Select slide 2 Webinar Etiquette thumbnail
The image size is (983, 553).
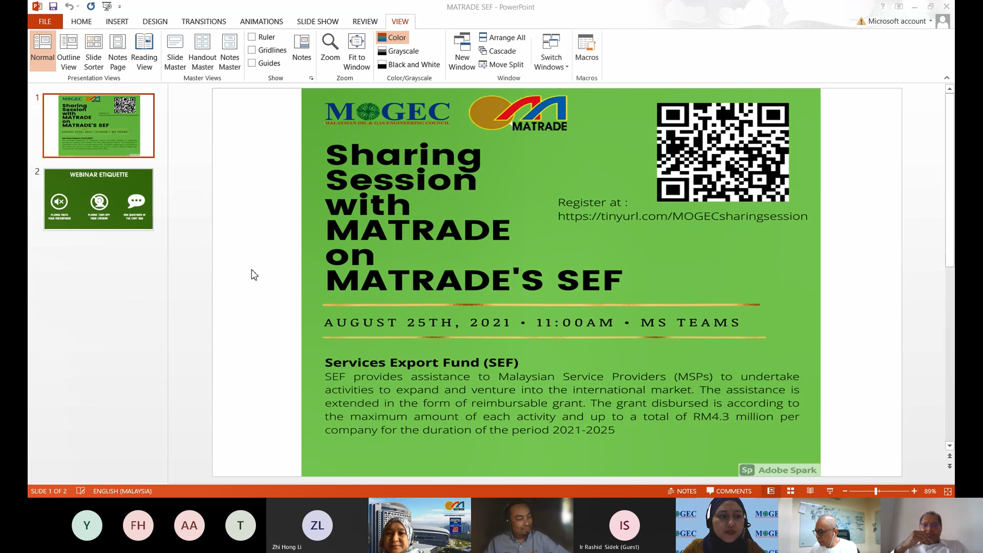click(98, 199)
